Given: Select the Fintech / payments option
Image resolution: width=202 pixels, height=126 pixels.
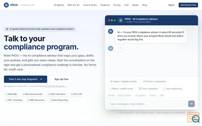Looking at the screenshot, I should point(154,81).
